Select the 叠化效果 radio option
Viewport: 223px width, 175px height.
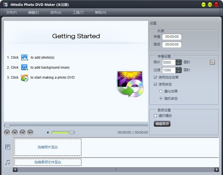pos(161,91)
